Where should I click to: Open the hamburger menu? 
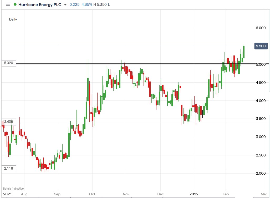[x=8, y=4]
